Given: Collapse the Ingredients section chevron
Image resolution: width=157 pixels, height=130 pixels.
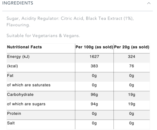Looking at the screenshot, I should pos(149,3).
